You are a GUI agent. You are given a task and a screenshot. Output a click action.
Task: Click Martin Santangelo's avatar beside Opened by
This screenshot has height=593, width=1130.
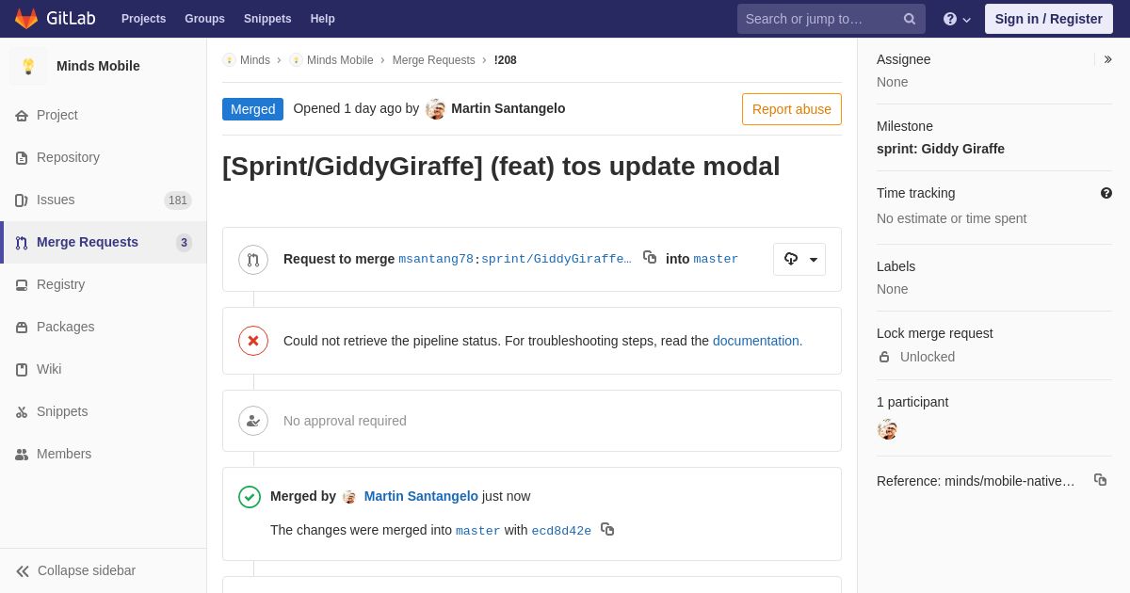pos(436,109)
